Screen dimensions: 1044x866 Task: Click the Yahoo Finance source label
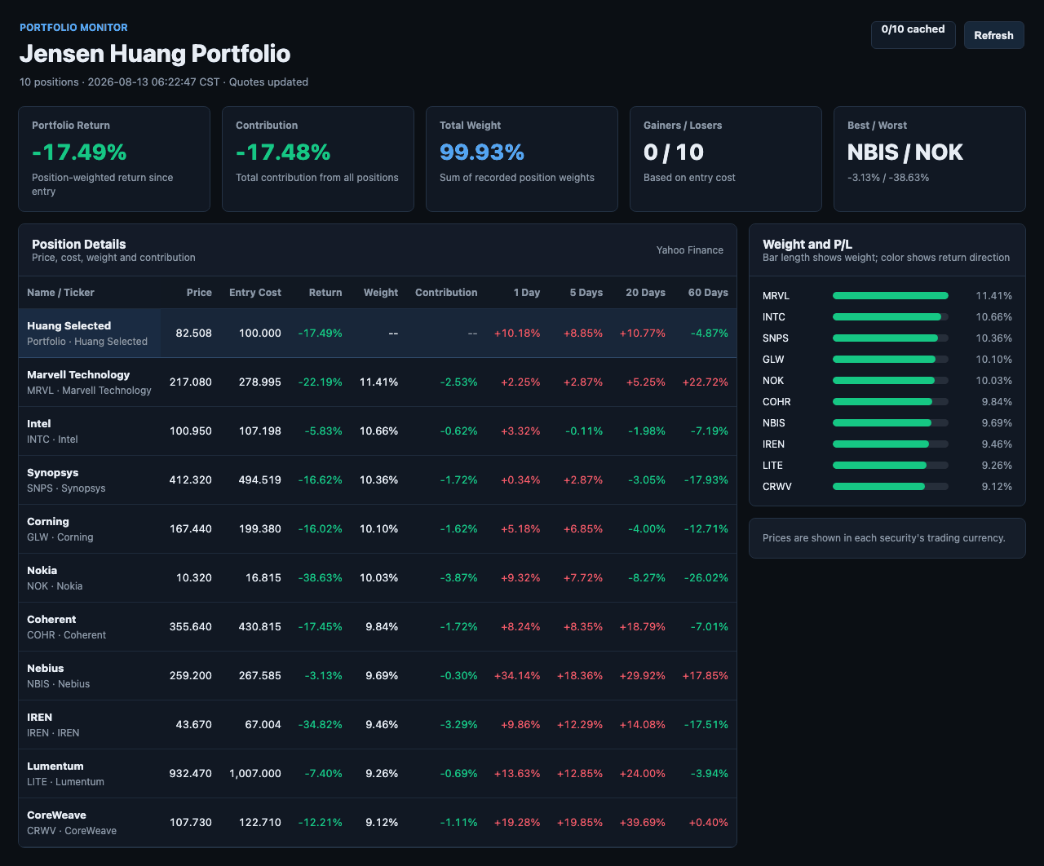coord(690,250)
